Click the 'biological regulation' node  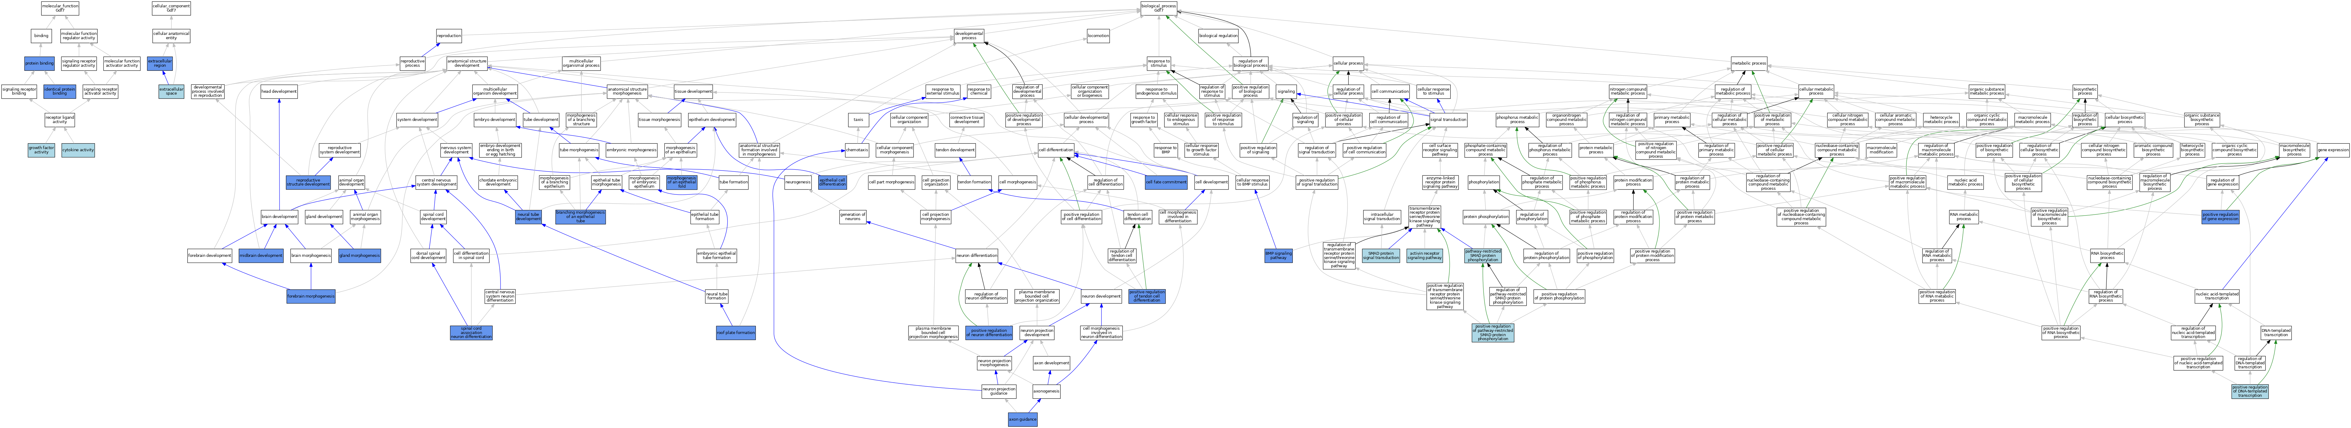click(1218, 36)
